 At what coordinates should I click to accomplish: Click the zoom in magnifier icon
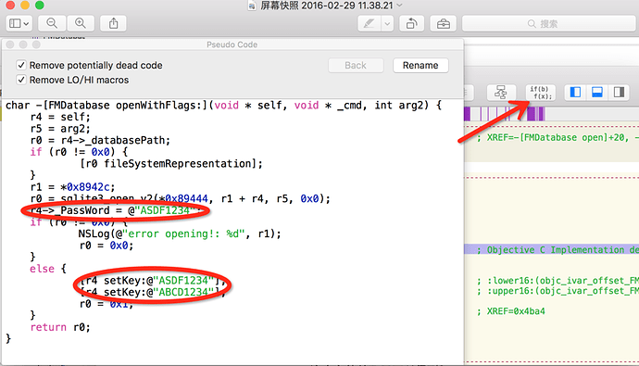(81, 24)
